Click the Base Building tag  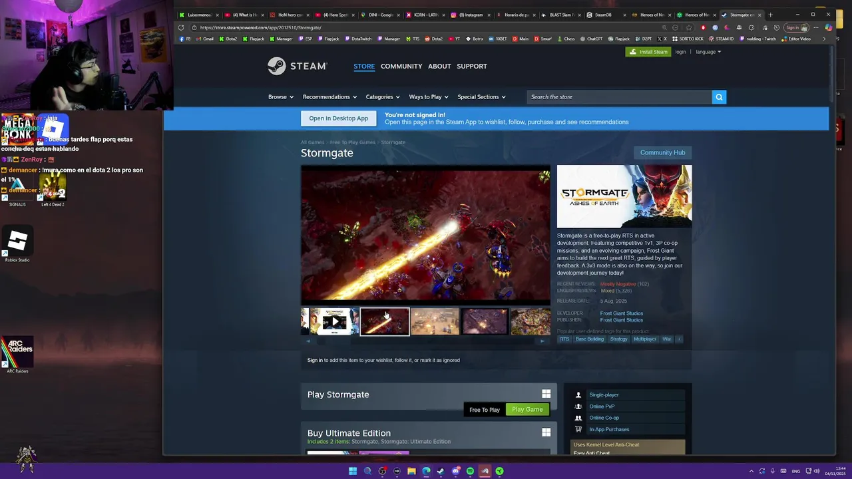pos(590,339)
